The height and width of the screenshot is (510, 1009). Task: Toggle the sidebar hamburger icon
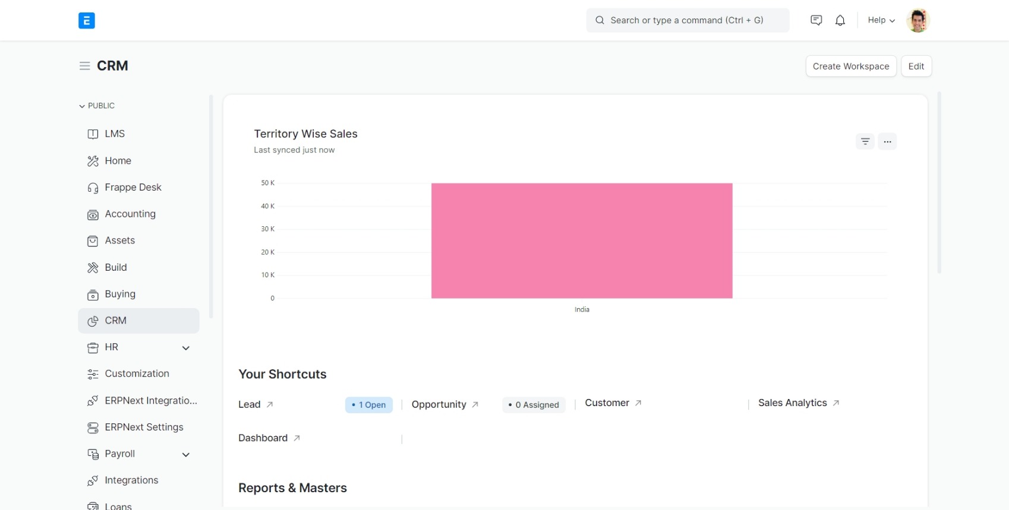click(85, 66)
